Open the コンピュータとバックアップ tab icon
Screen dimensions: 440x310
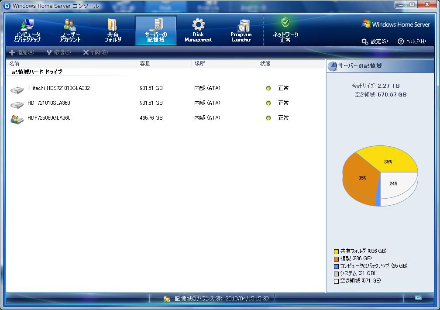click(27, 25)
